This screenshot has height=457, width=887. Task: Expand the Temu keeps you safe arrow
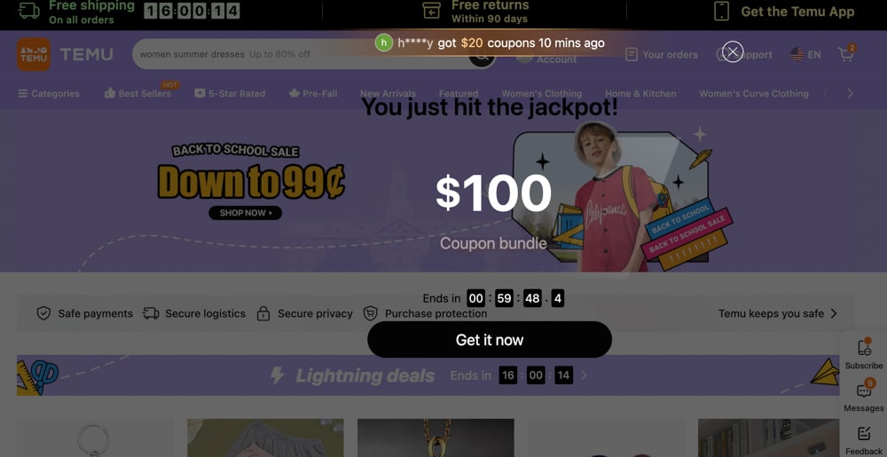pos(833,313)
